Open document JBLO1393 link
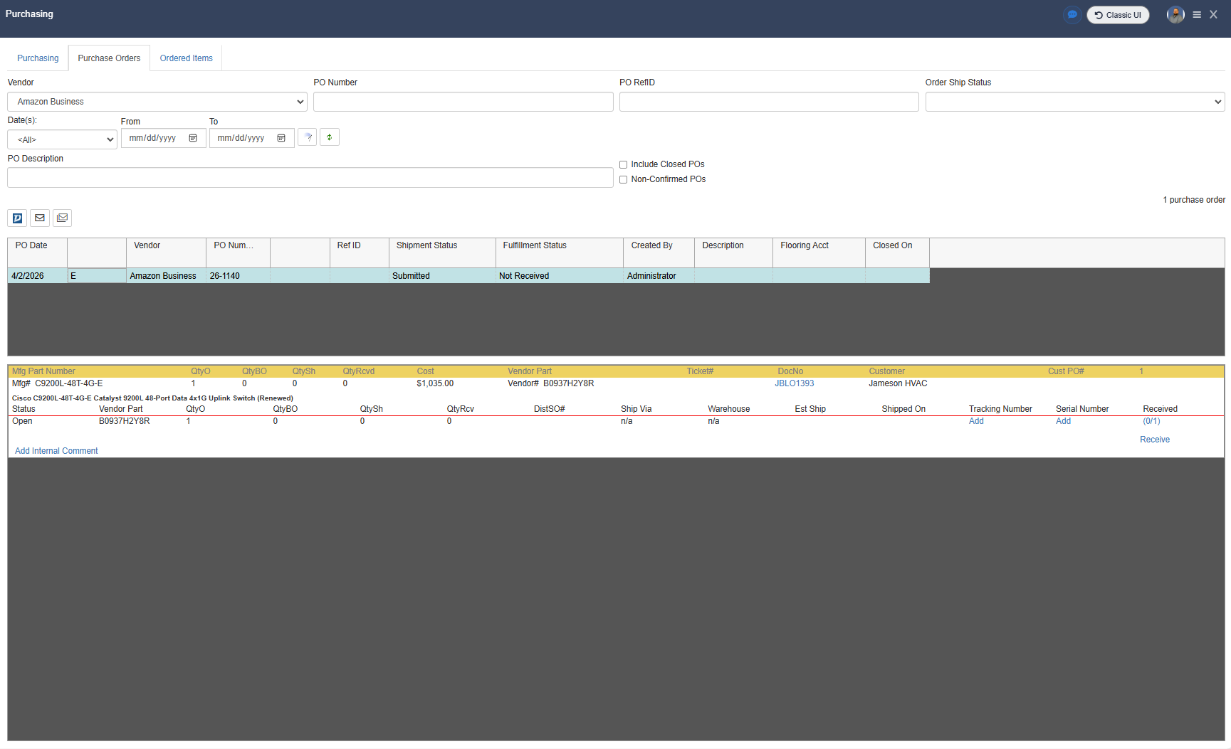This screenshot has width=1231, height=749. [794, 383]
